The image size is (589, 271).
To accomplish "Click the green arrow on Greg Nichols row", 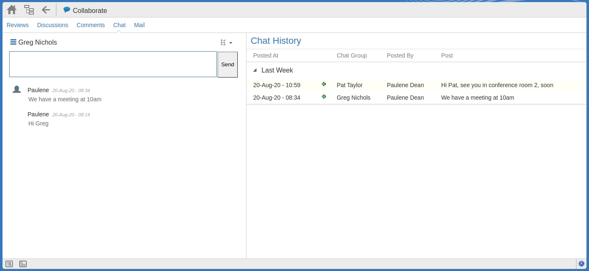I will pyautogui.click(x=324, y=97).
